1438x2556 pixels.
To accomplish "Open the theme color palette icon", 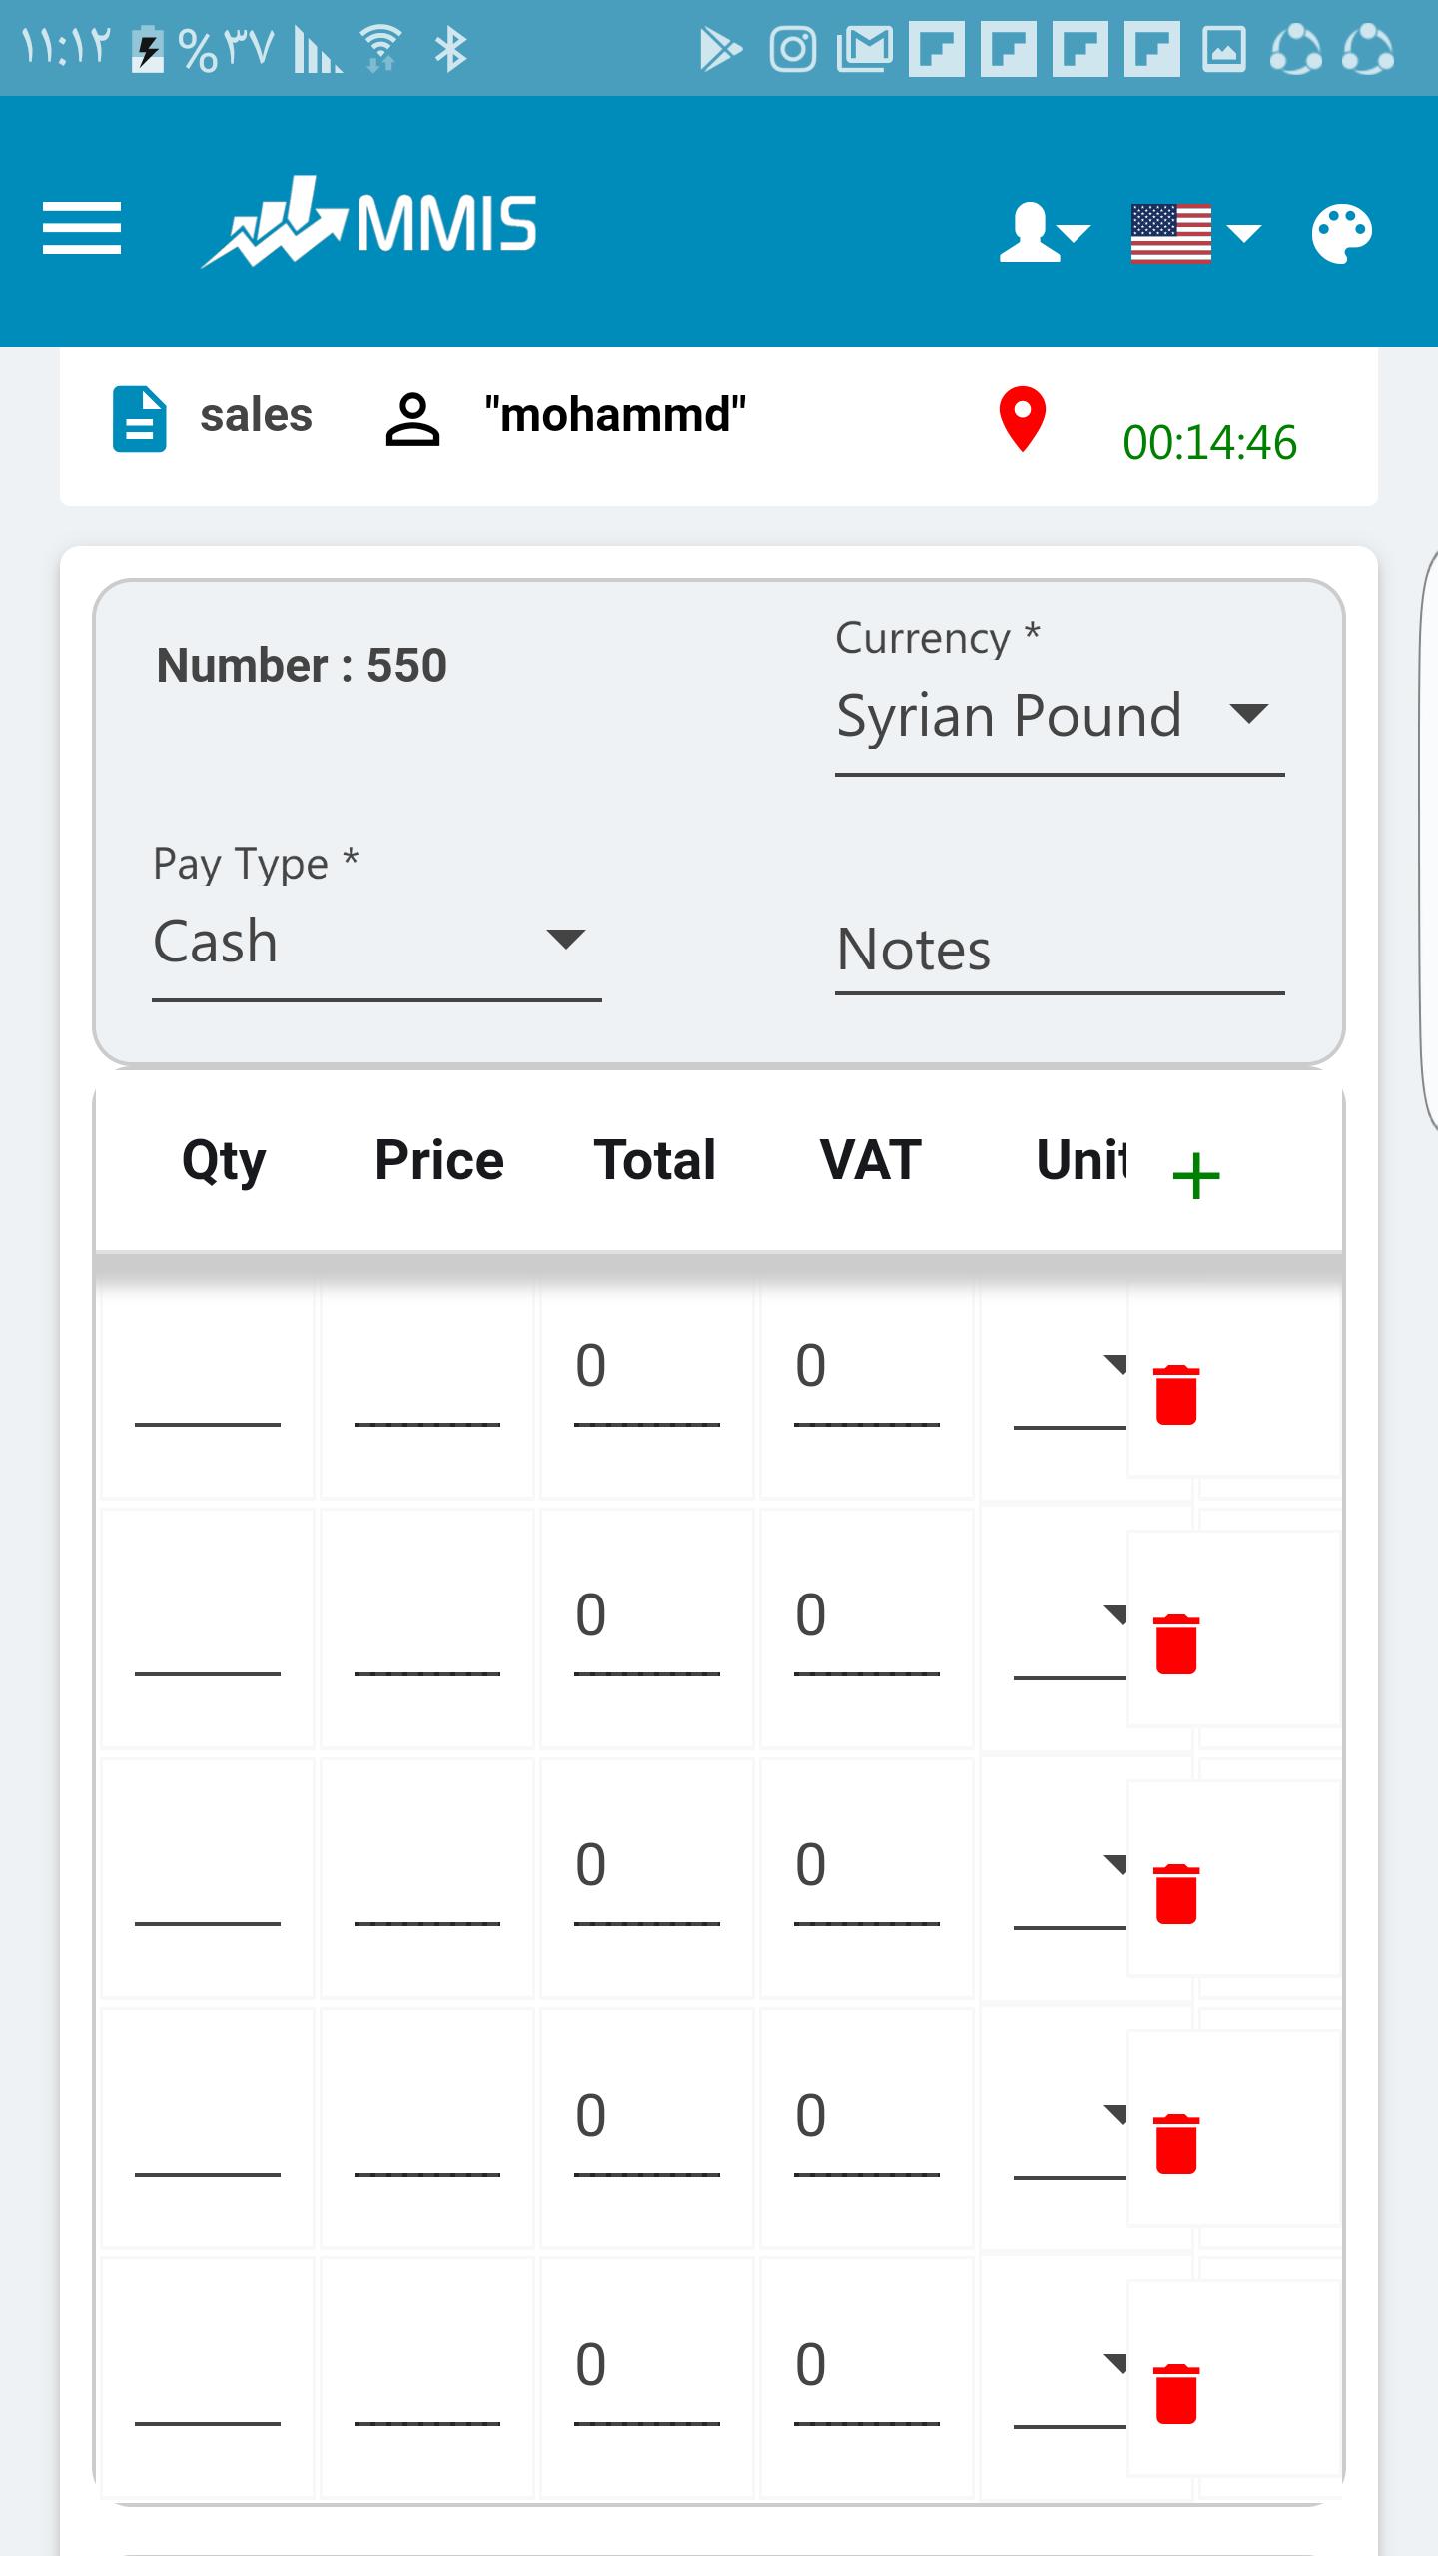I will (1341, 234).
